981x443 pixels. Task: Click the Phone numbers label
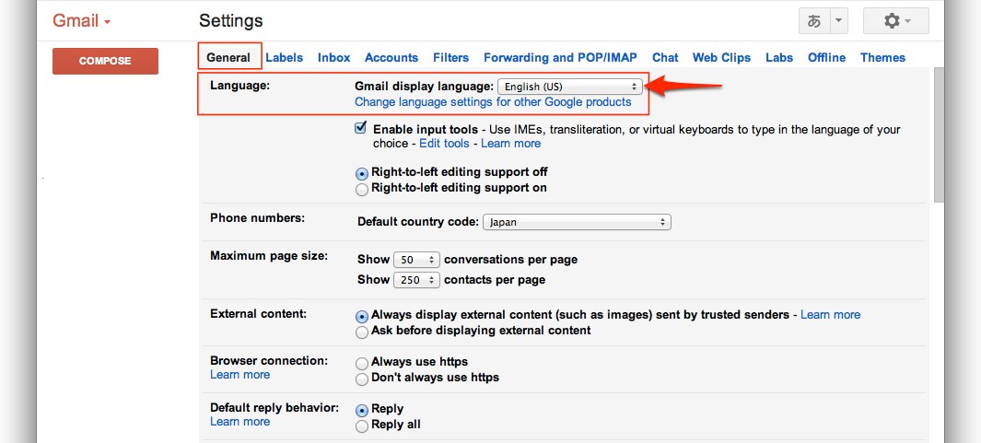[257, 217]
